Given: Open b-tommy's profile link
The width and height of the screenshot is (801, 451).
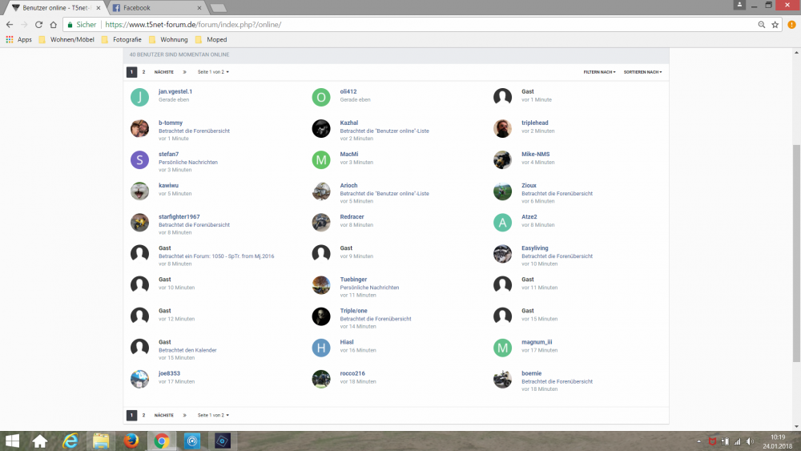Looking at the screenshot, I should 171,123.
